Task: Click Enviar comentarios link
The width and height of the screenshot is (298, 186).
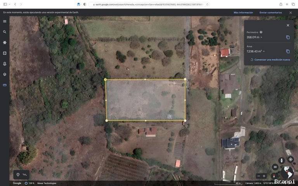Action: [270, 12]
